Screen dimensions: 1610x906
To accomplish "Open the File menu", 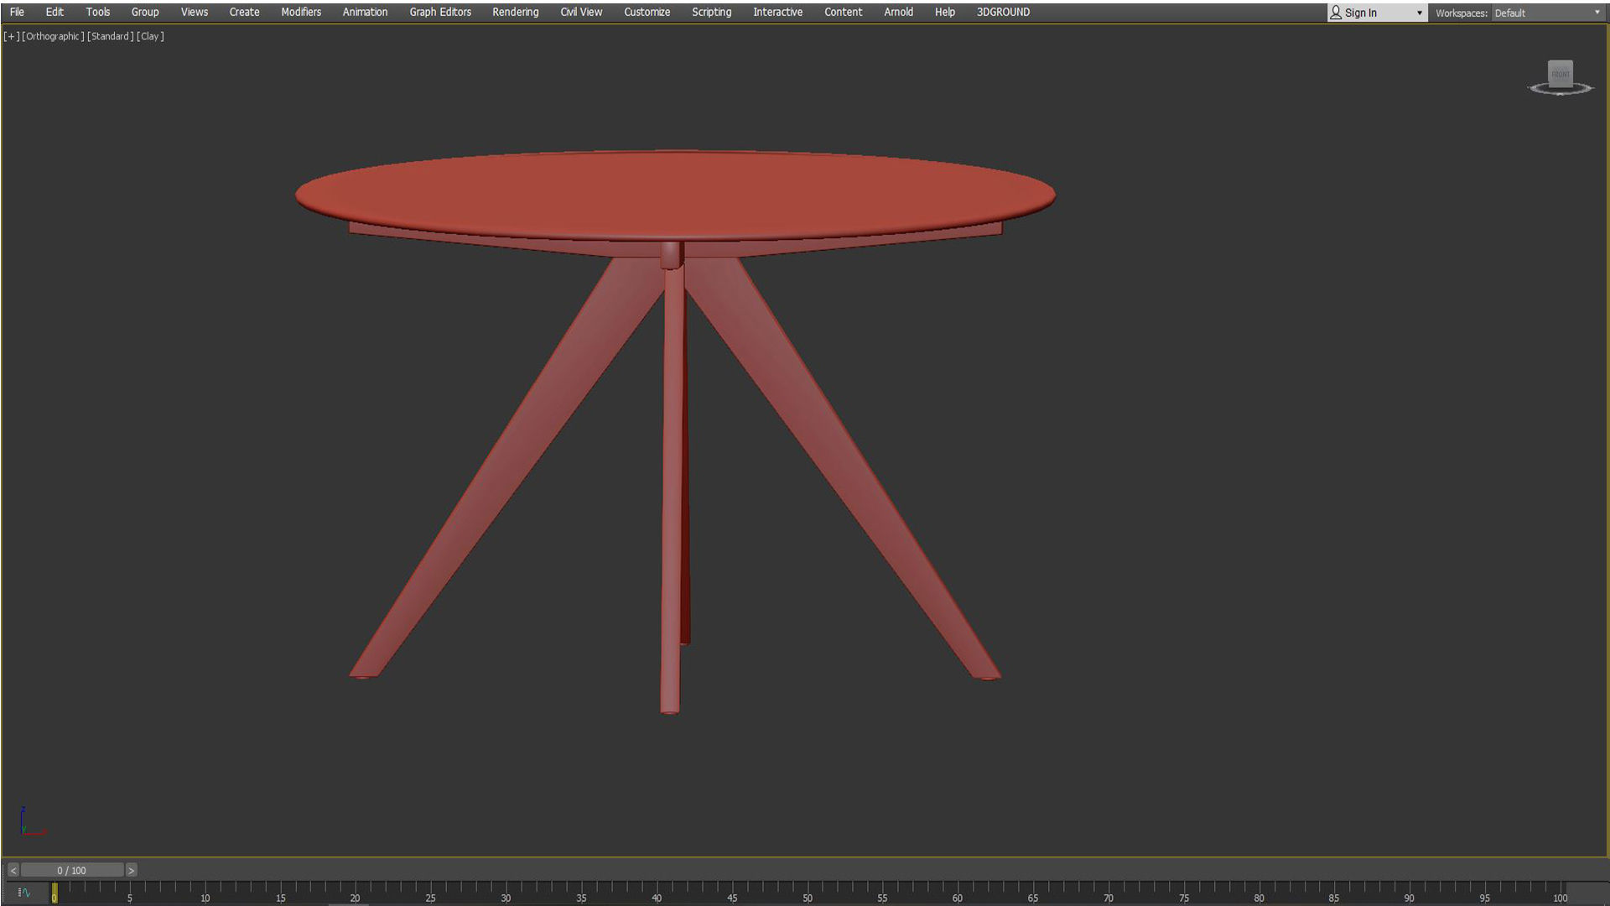I will coord(17,12).
